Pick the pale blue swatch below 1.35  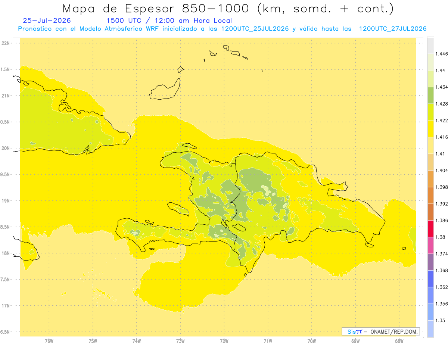[x=430, y=328]
